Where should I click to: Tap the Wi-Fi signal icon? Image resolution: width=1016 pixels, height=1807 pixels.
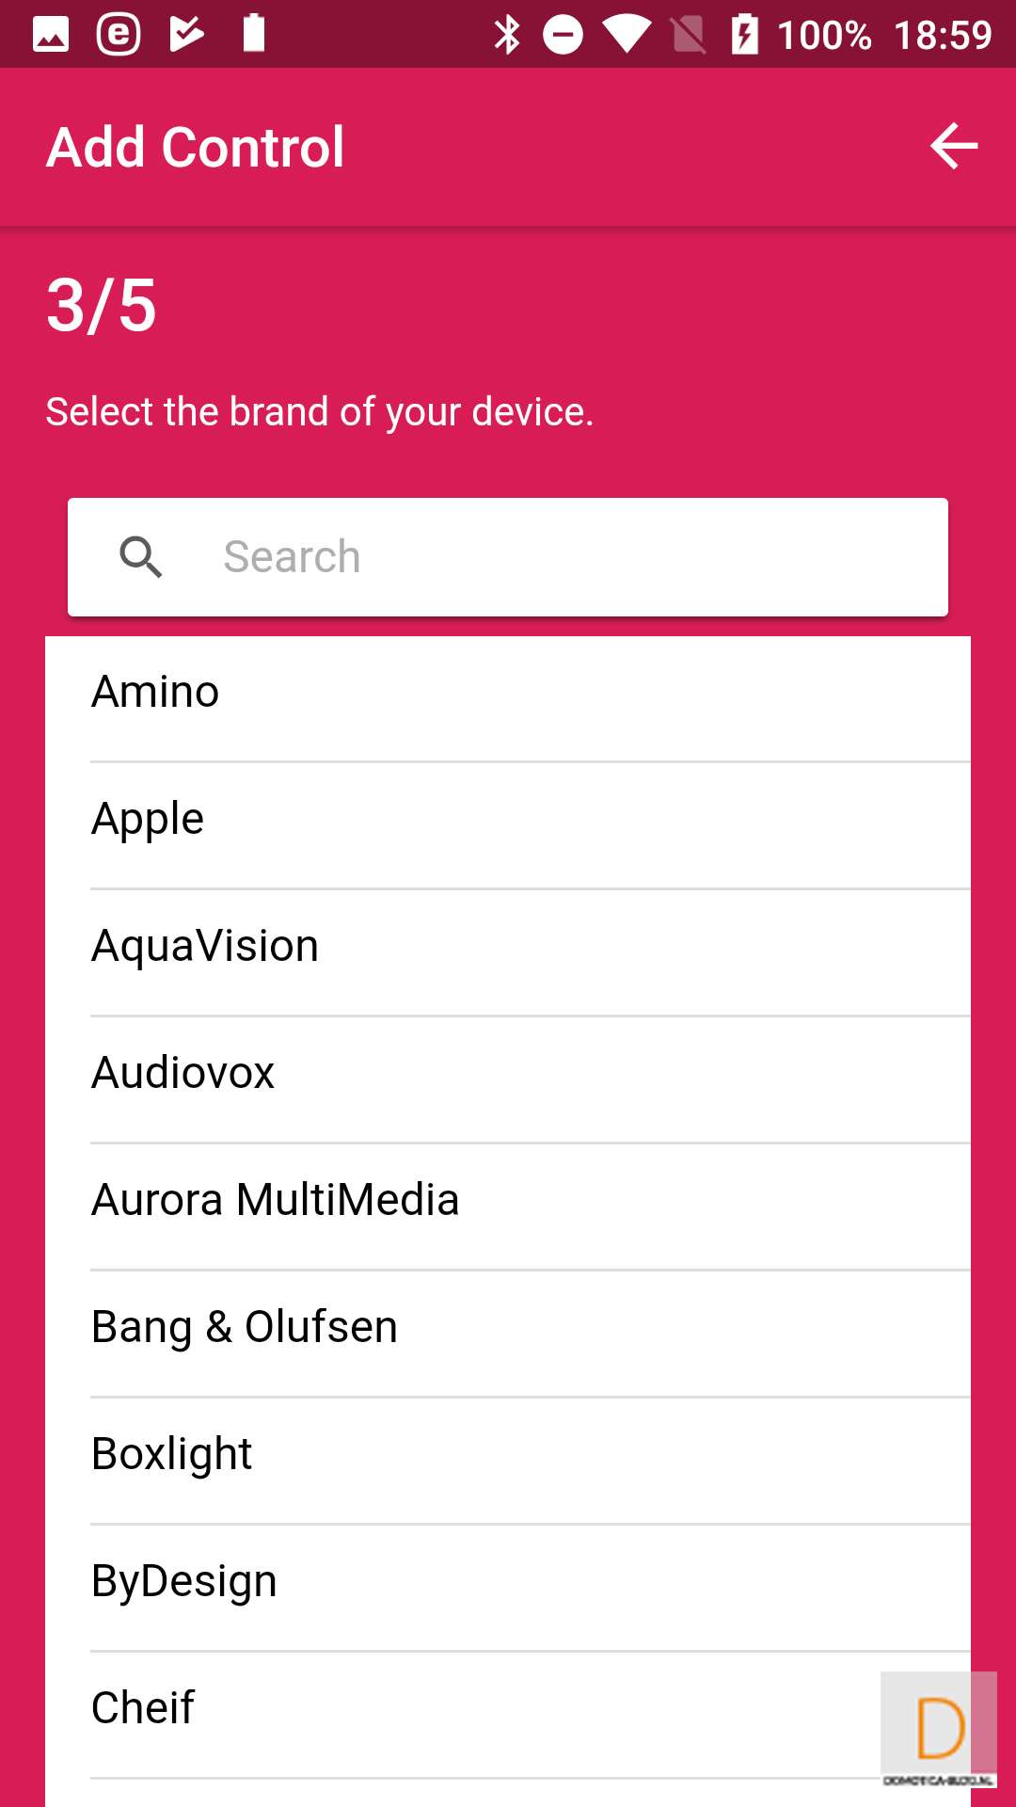pos(627,35)
